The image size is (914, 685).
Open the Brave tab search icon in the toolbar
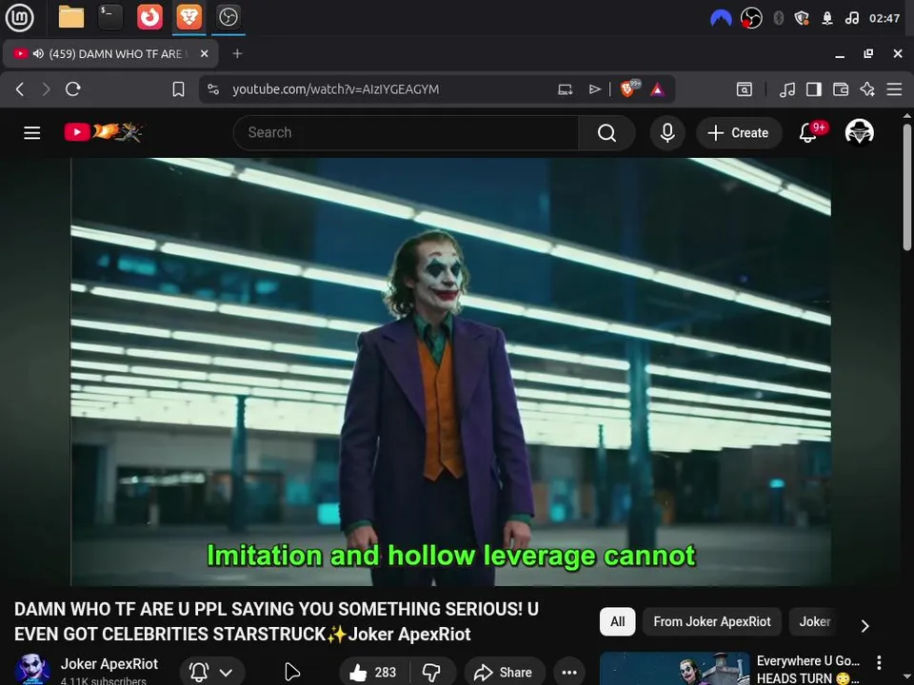[745, 89]
